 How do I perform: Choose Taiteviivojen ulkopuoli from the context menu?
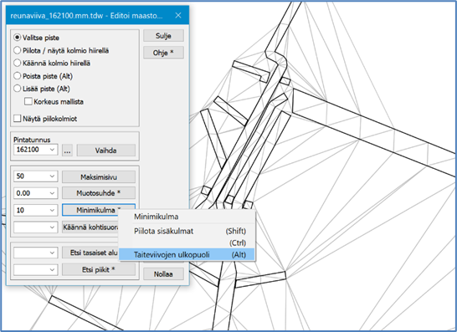pos(187,254)
